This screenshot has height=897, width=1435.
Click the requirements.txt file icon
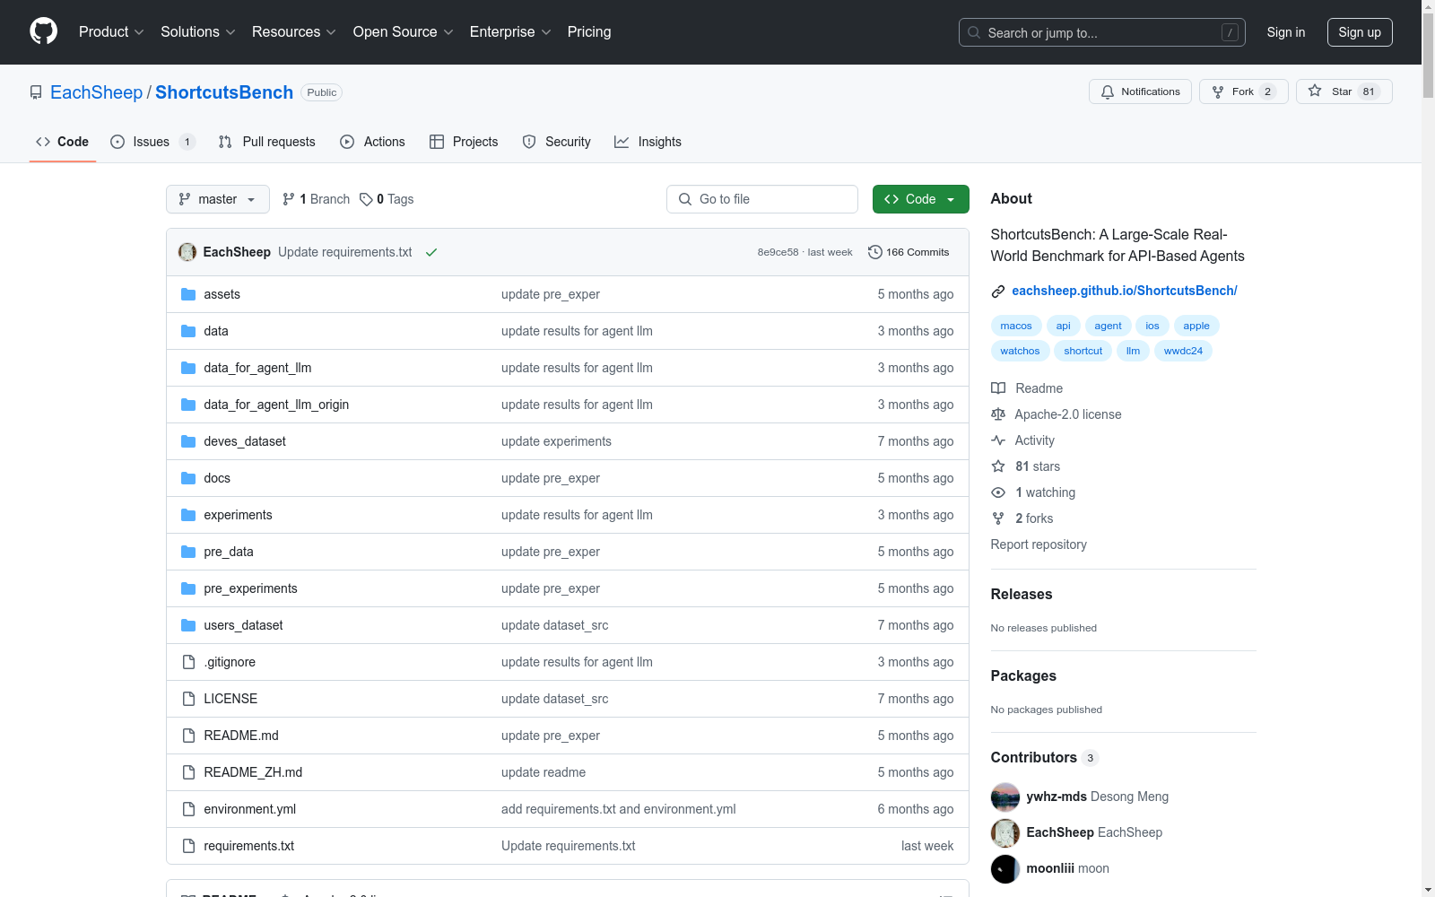[x=188, y=846]
